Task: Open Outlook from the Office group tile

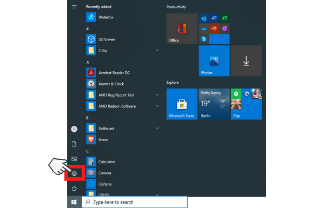Action: click(204, 19)
